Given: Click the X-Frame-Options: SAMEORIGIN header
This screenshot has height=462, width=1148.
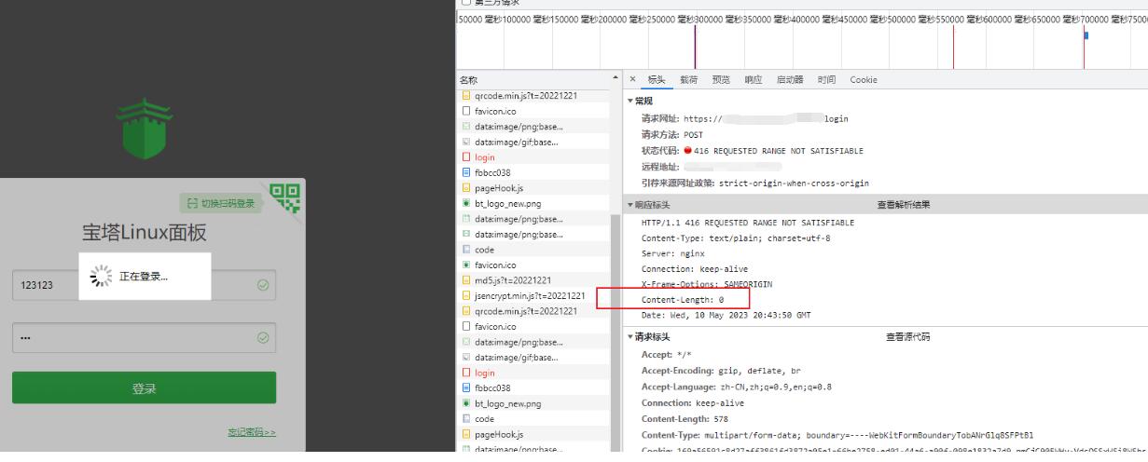Looking at the screenshot, I should 707,284.
